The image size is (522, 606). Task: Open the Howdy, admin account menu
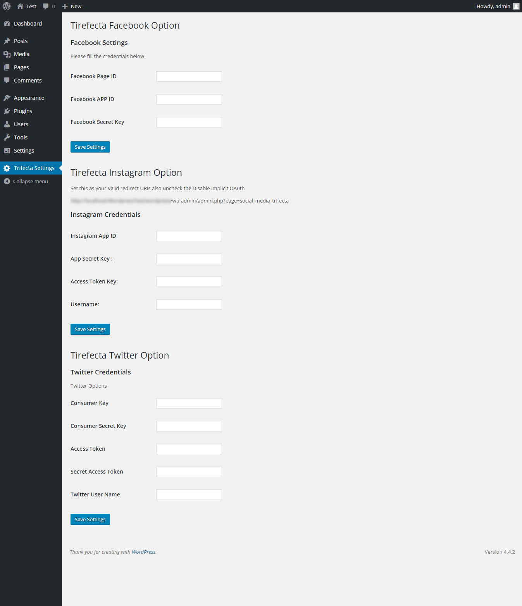click(498, 6)
